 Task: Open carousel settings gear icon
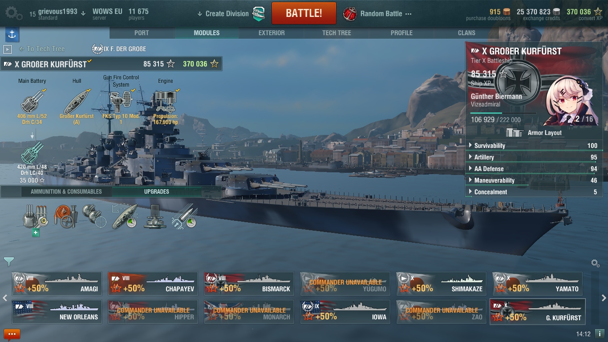click(x=595, y=263)
